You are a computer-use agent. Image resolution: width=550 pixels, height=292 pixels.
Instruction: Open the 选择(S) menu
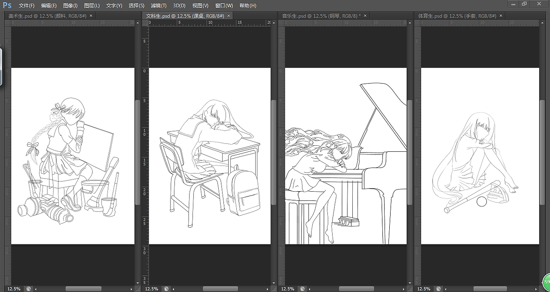(x=136, y=6)
